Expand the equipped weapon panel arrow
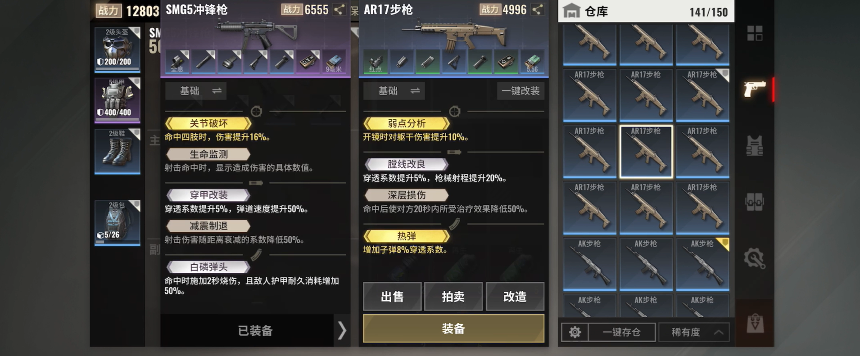 342,330
